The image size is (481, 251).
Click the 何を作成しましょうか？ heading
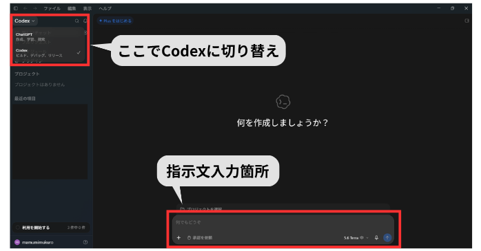(283, 122)
